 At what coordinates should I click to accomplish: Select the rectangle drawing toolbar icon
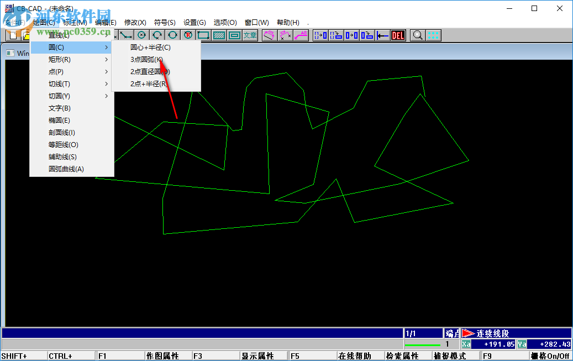point(202,35)
